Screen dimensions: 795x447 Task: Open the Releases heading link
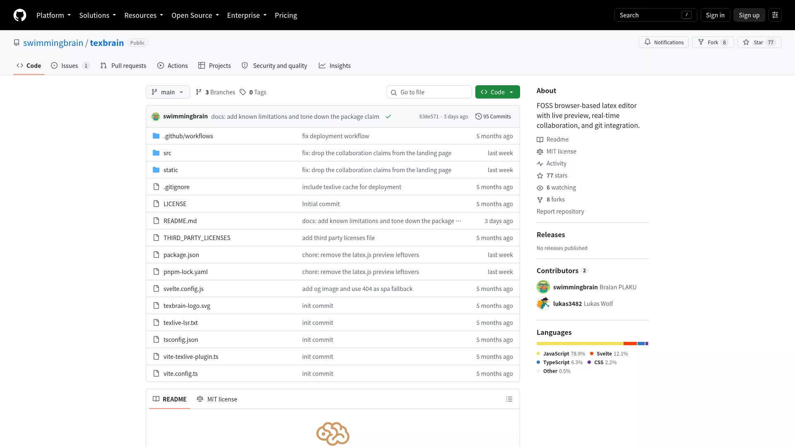click(551, 235)
